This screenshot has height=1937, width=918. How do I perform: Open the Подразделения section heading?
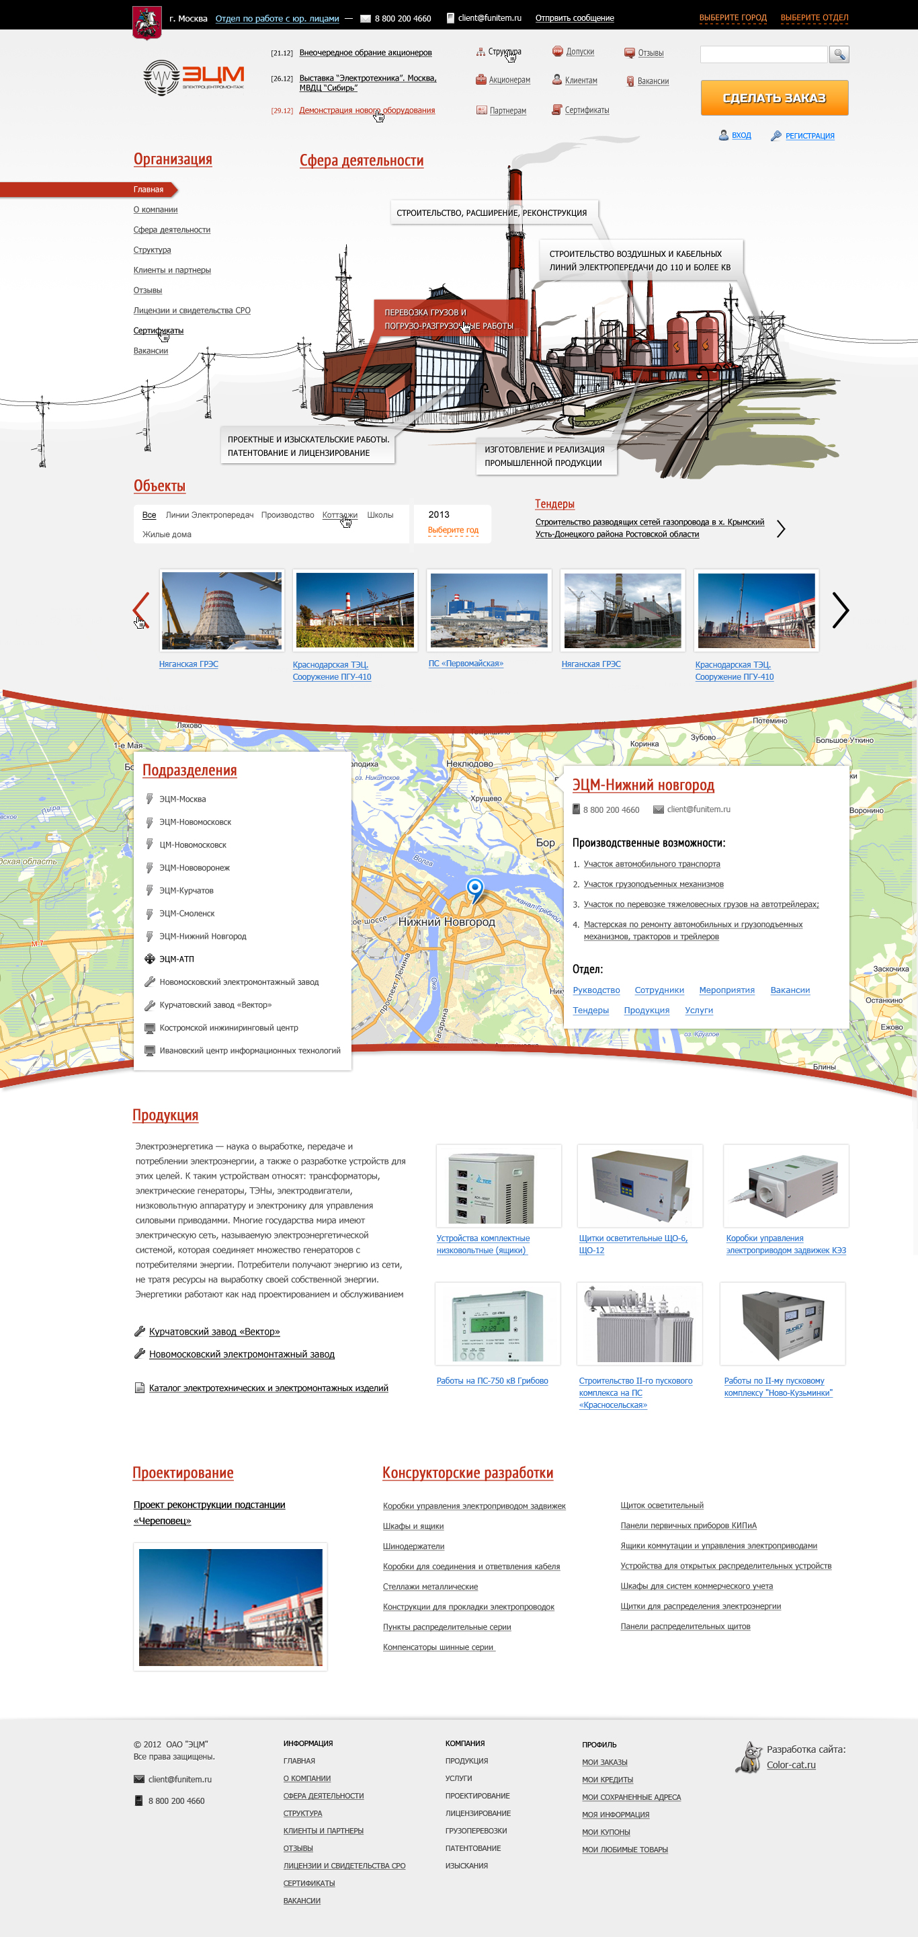coord(190,770)
